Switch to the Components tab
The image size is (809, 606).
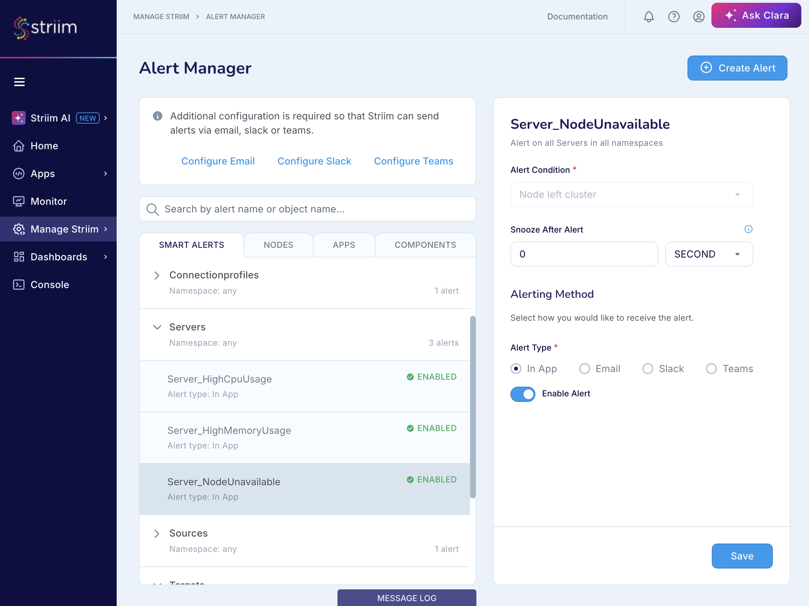[425, 245]
